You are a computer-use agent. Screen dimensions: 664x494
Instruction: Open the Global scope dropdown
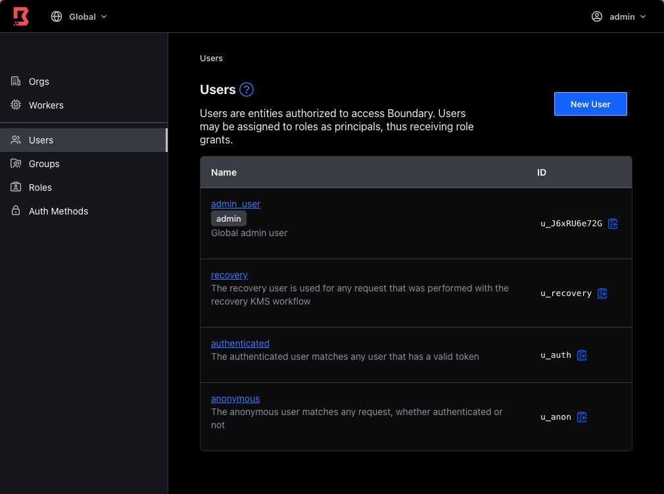click(79, 16)
